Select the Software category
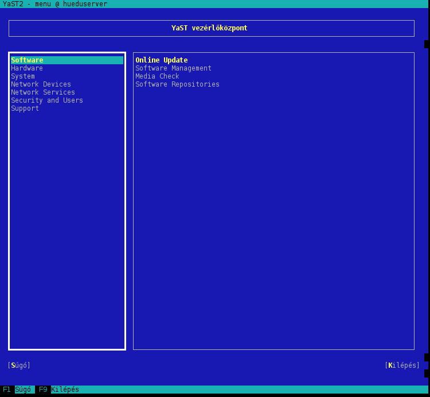430x397 pixels. 67,60
